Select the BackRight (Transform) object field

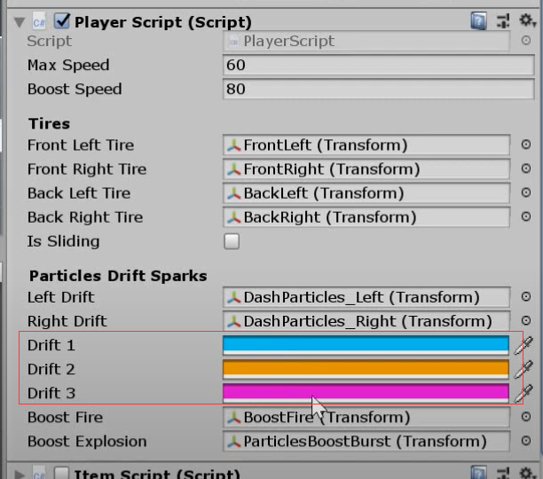coord(366,217)
